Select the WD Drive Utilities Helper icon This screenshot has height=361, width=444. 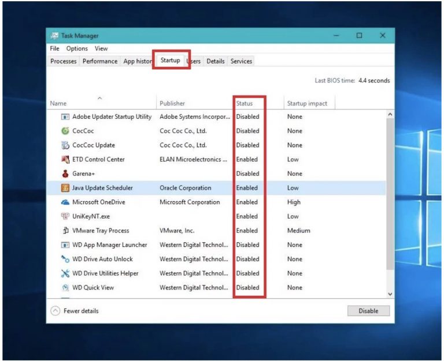pyautogui.click(x=65, y=273)
